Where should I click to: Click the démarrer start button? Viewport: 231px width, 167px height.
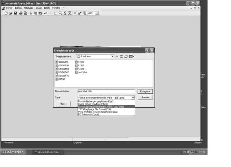pos(14,152)
